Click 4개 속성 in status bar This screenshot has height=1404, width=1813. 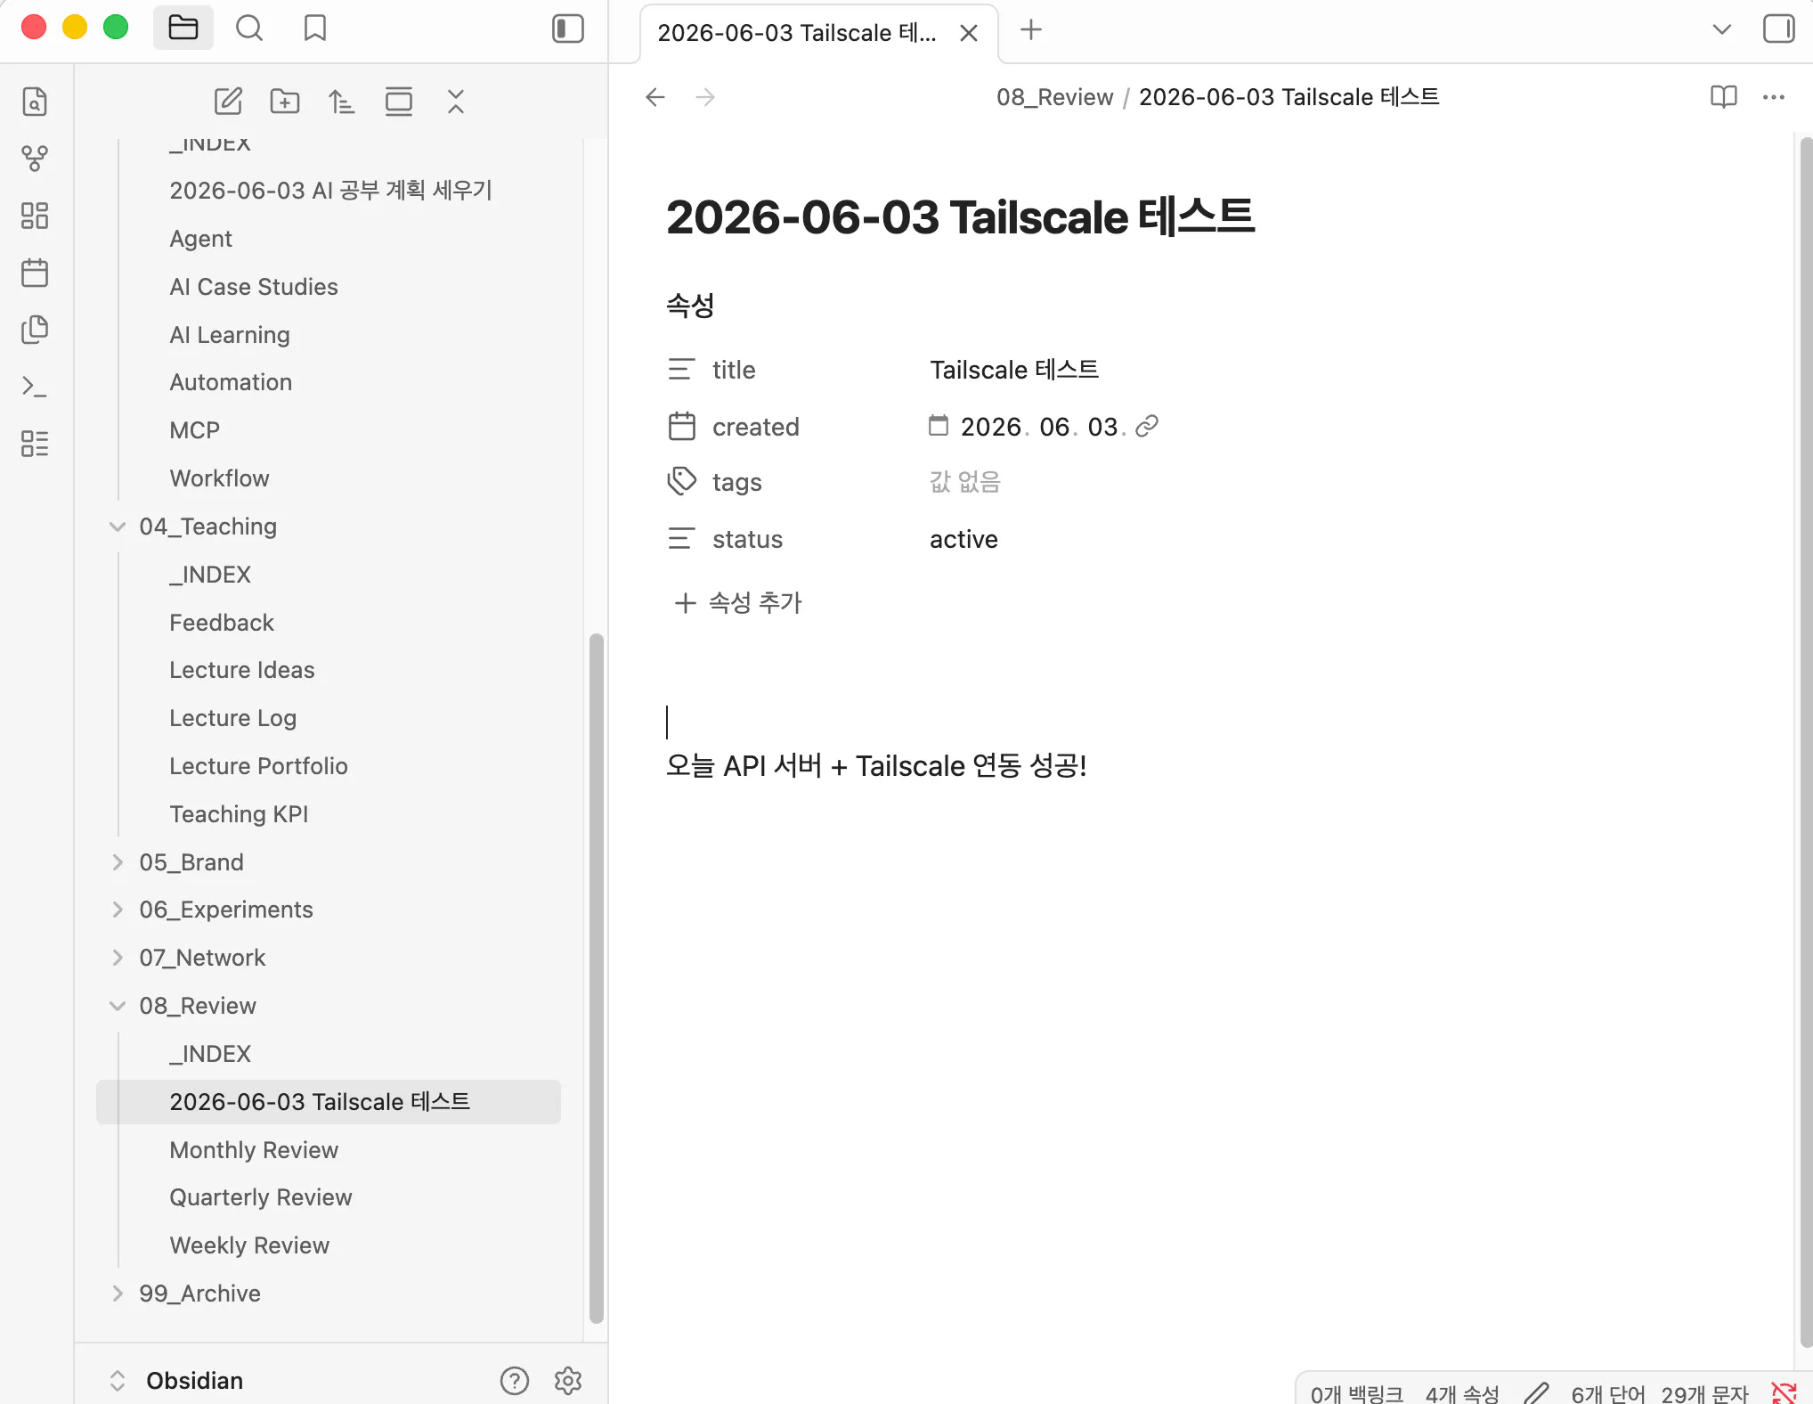(1462, 1394)
